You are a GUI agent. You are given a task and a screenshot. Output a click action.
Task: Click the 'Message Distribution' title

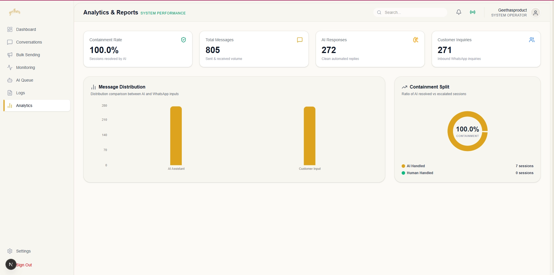(x=122, y=87)
